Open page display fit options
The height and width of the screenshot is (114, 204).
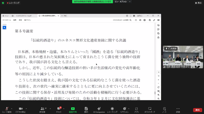(x=158, y=91)
